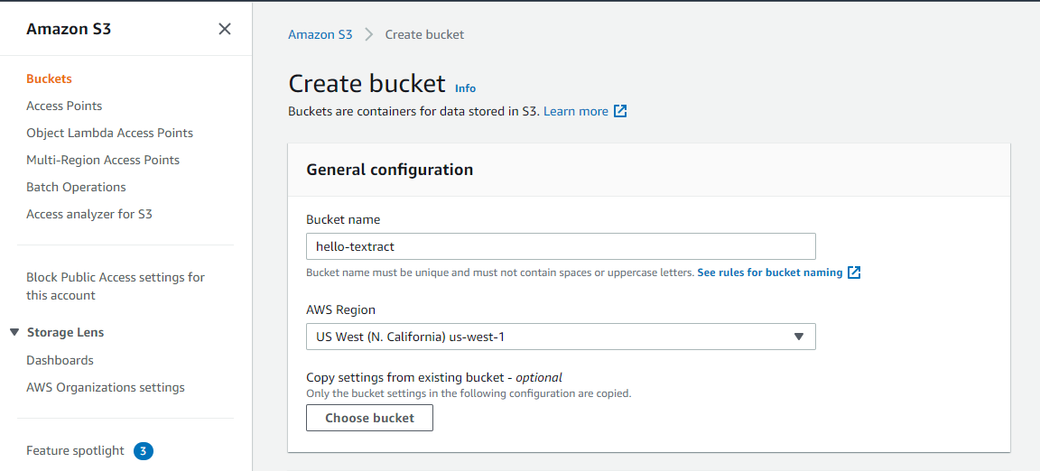The width and height of the screenshot is (1040, 471).
Task: Open Object Lambda Access Points
Action: point(110,133)
